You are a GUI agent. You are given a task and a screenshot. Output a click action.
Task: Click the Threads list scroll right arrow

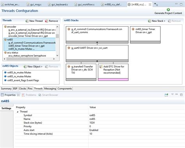[x=54, y=59]
